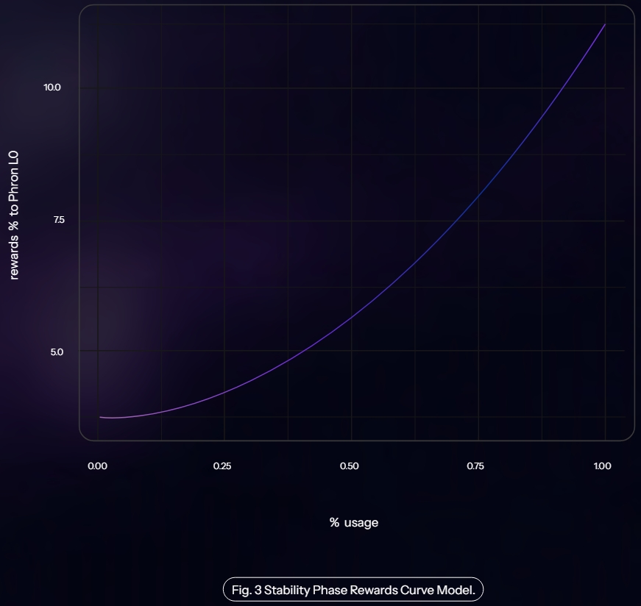Click the 0.75 x-axis tick label

(x=476, y=466)
